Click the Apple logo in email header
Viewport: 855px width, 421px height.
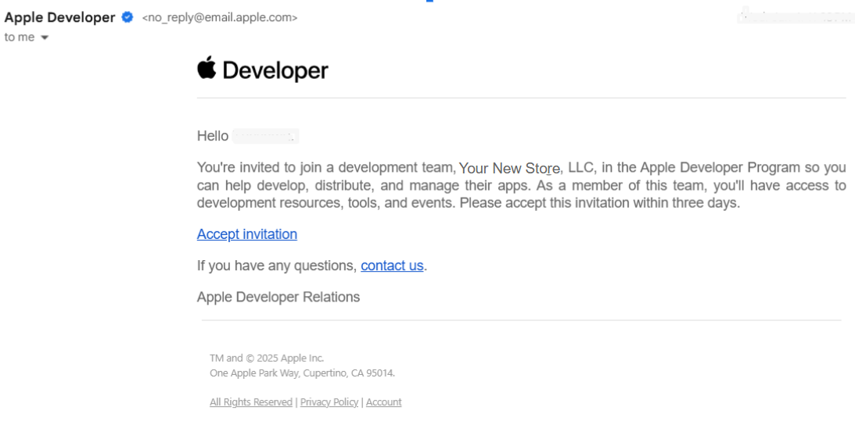tap(207, 69)
